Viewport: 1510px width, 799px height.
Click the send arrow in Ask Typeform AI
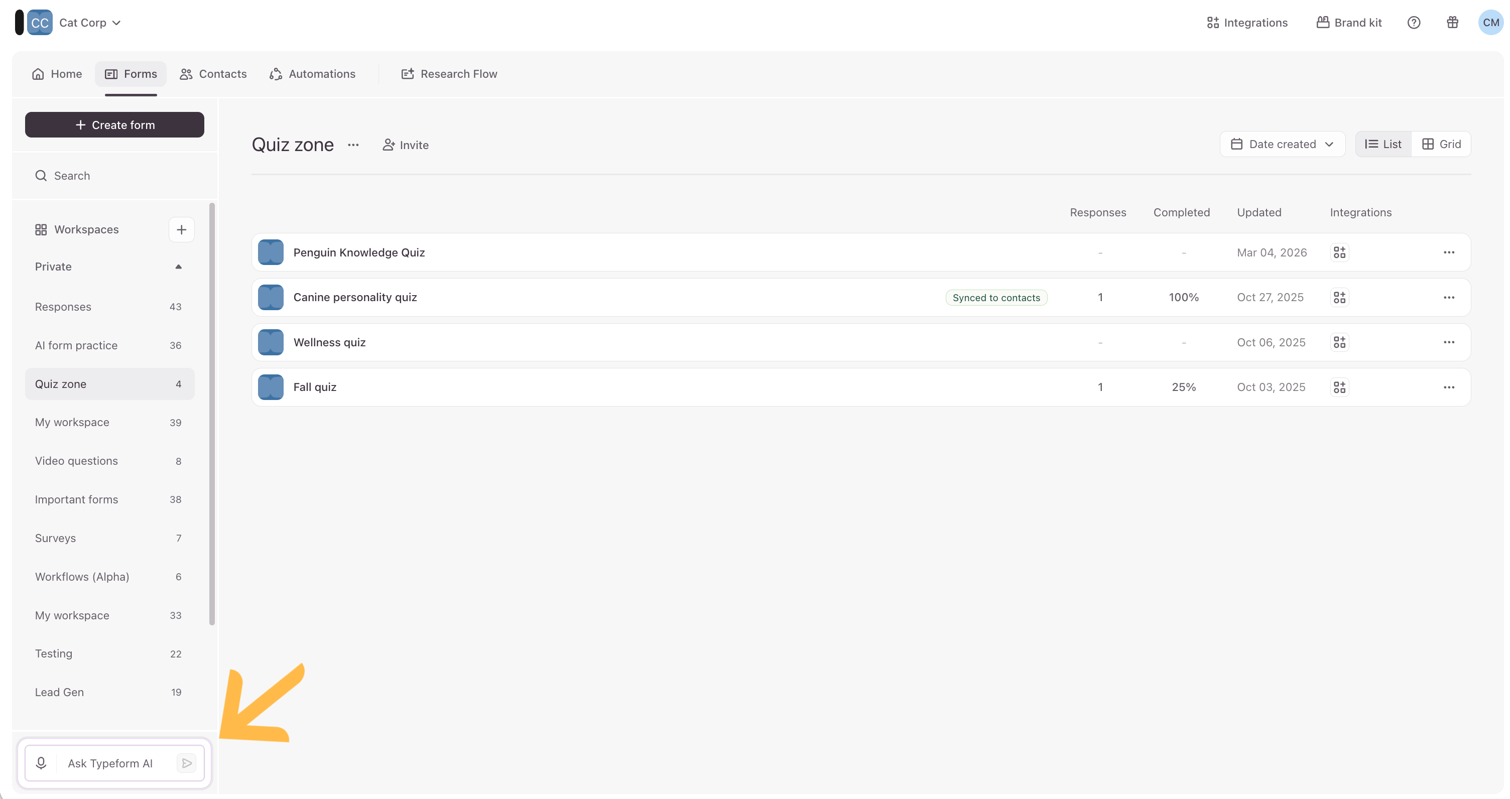186,763
